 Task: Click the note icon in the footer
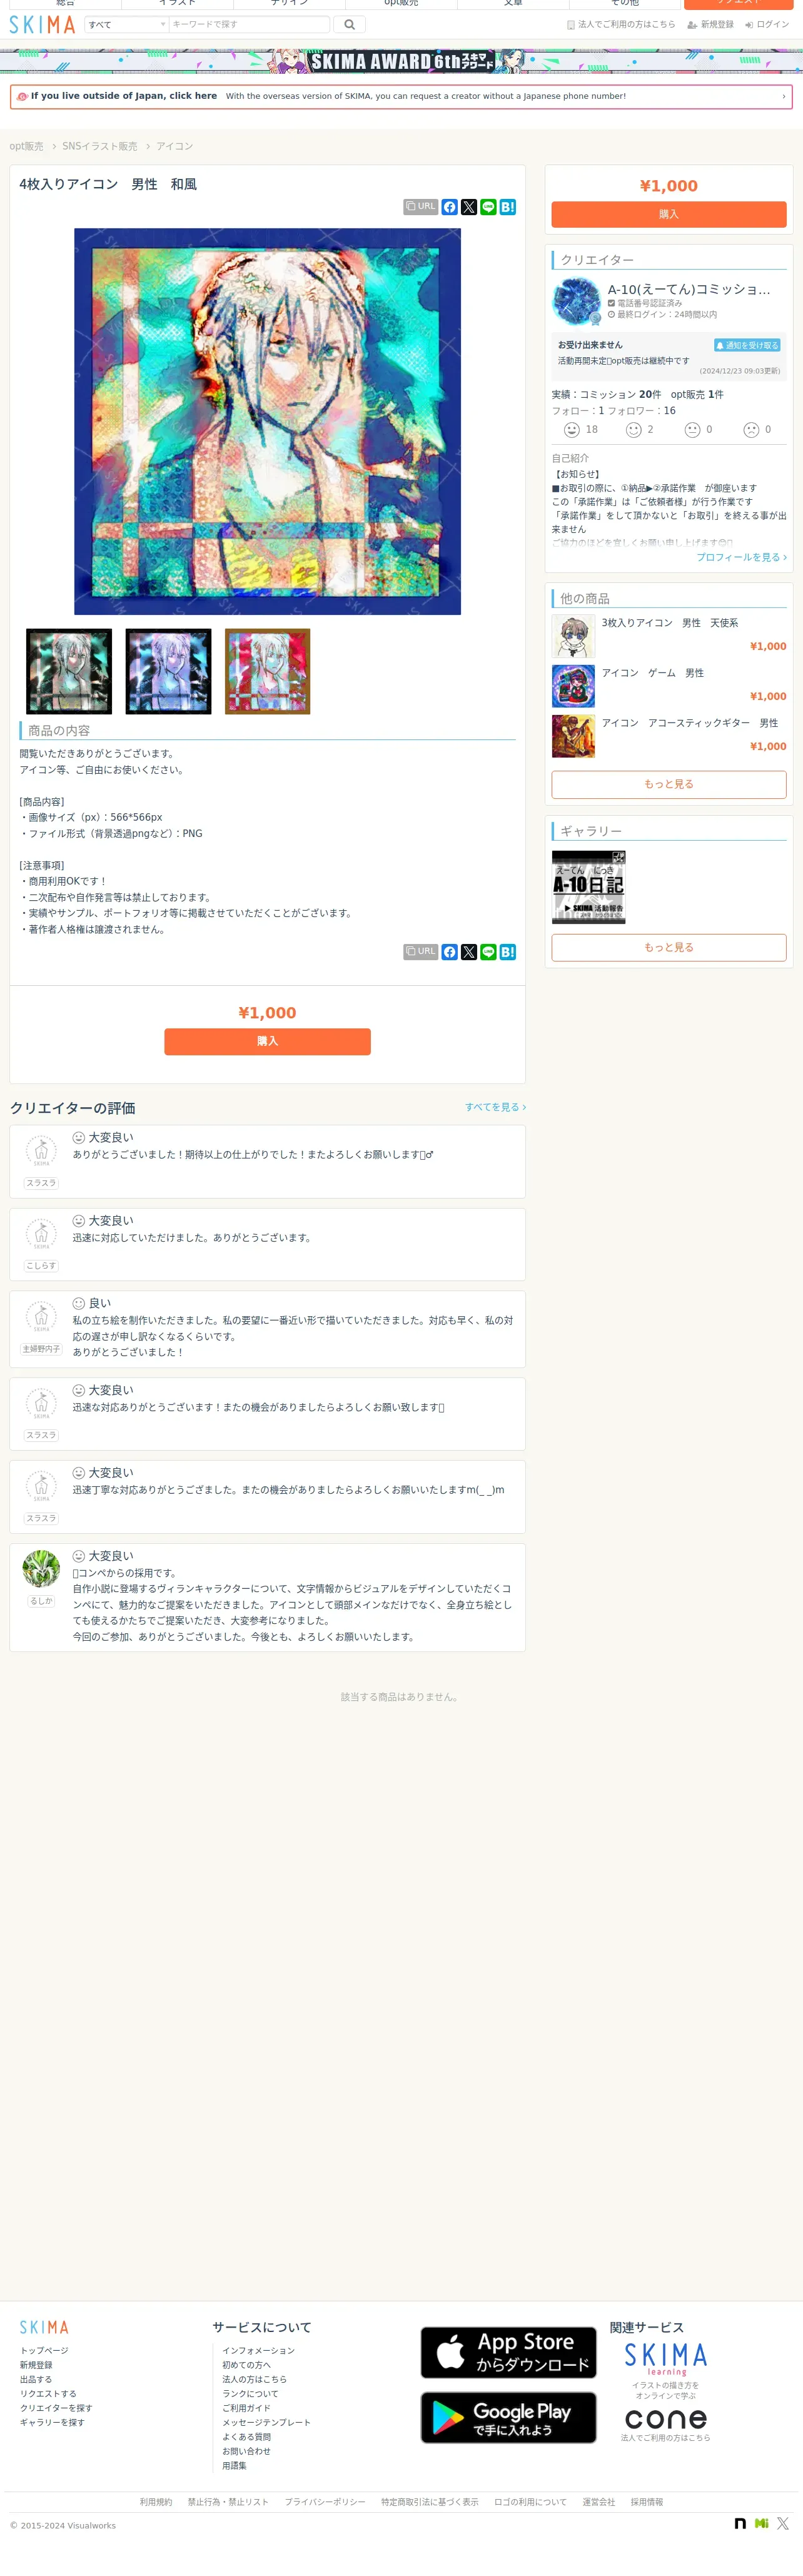coord(740,2524)
